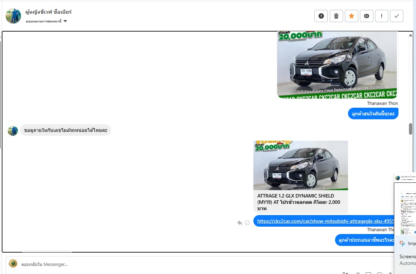Screen dimensions: 416x274
Task: Toggle the orange star on this conversation
Action: (x=351, y=16)
